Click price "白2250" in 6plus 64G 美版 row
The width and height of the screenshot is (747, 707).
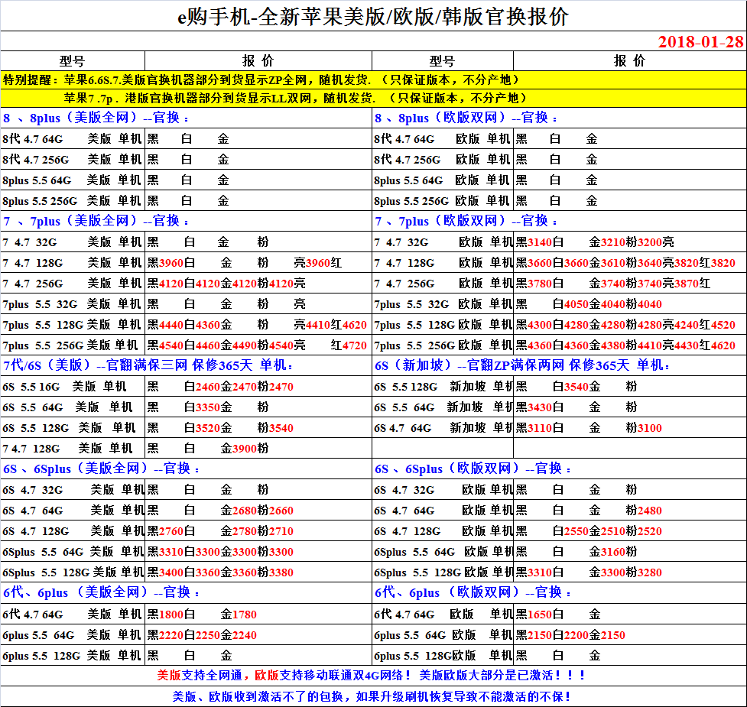click(202, 635)
